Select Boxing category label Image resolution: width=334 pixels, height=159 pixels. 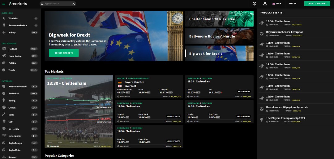[x=12, y=101]
